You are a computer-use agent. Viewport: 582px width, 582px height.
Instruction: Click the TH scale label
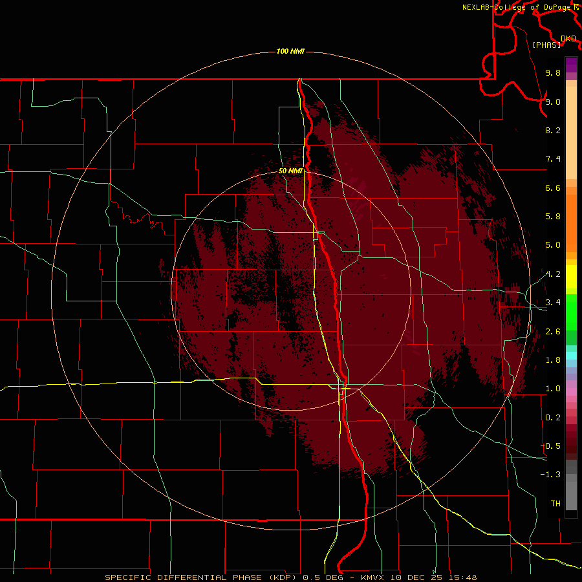(x=555, y=504)
